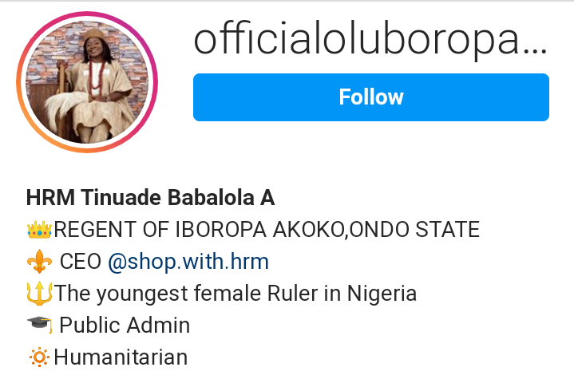Click the Public Admin bio line
Image resolution: width=574 pixels, height=379 pixels.
point(125,326)
